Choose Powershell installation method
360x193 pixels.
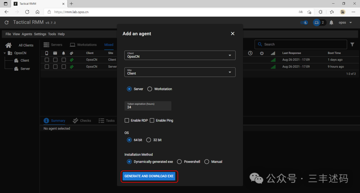tap(179, 162)
